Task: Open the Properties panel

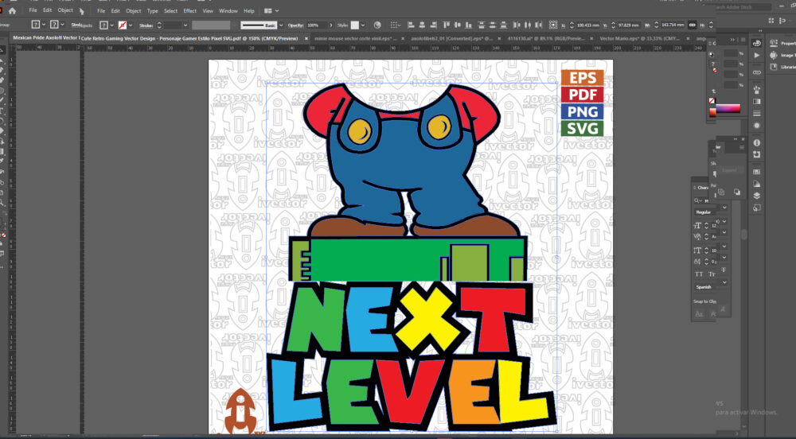Action: 782,44
